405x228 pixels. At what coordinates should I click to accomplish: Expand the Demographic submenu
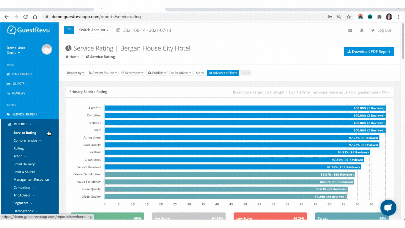pos(26,211)
